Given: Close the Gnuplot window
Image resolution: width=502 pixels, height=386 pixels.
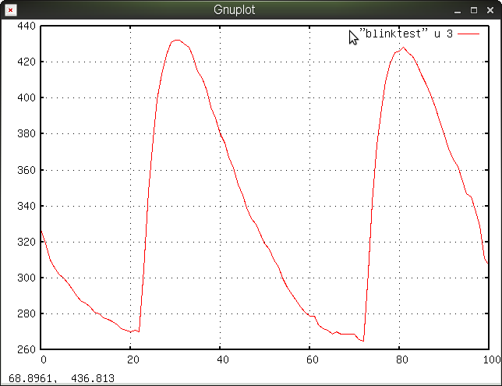Looking at the screenshot, I should pyautogui.click(x=490, y=10).
